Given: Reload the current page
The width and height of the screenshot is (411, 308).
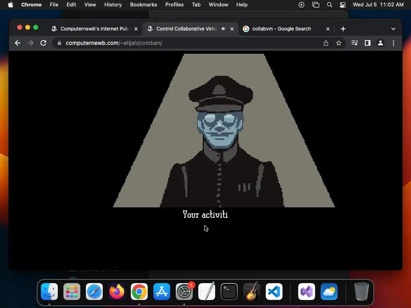Looking at the screenshot, I should 43,43.
